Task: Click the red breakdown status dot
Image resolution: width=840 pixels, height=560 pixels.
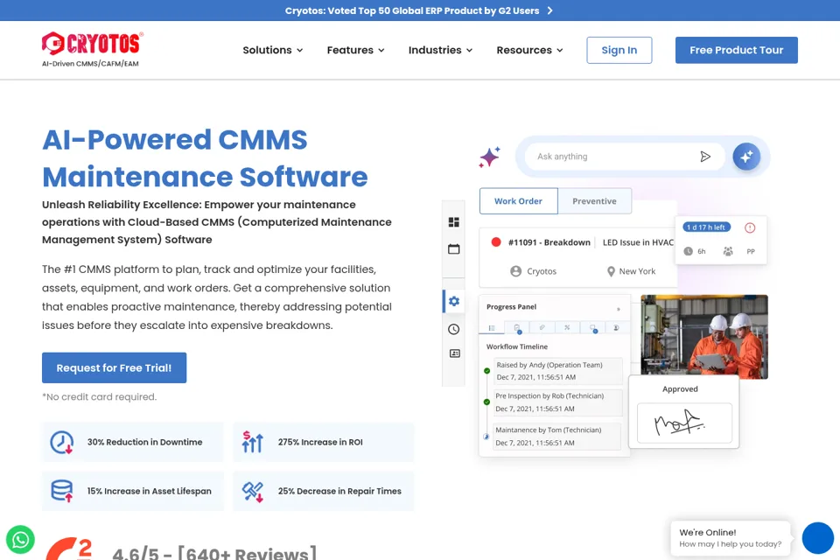Action: pyautogui.click(x=496, y=242)
